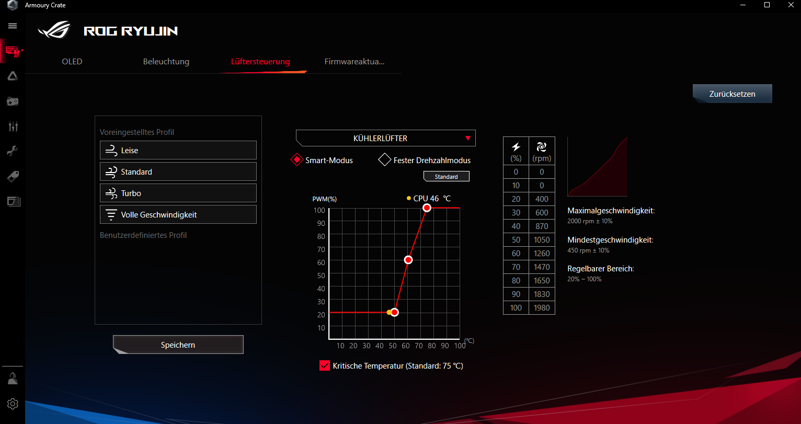801x424 pixels.
Task: Open the user account icon
Action: (x=13, y=379)
